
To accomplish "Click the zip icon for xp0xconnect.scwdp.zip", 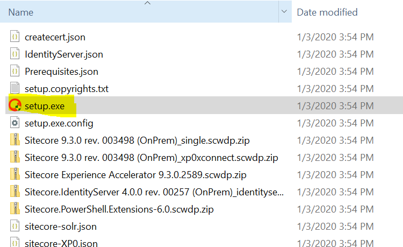I will (x=15, y=157).
